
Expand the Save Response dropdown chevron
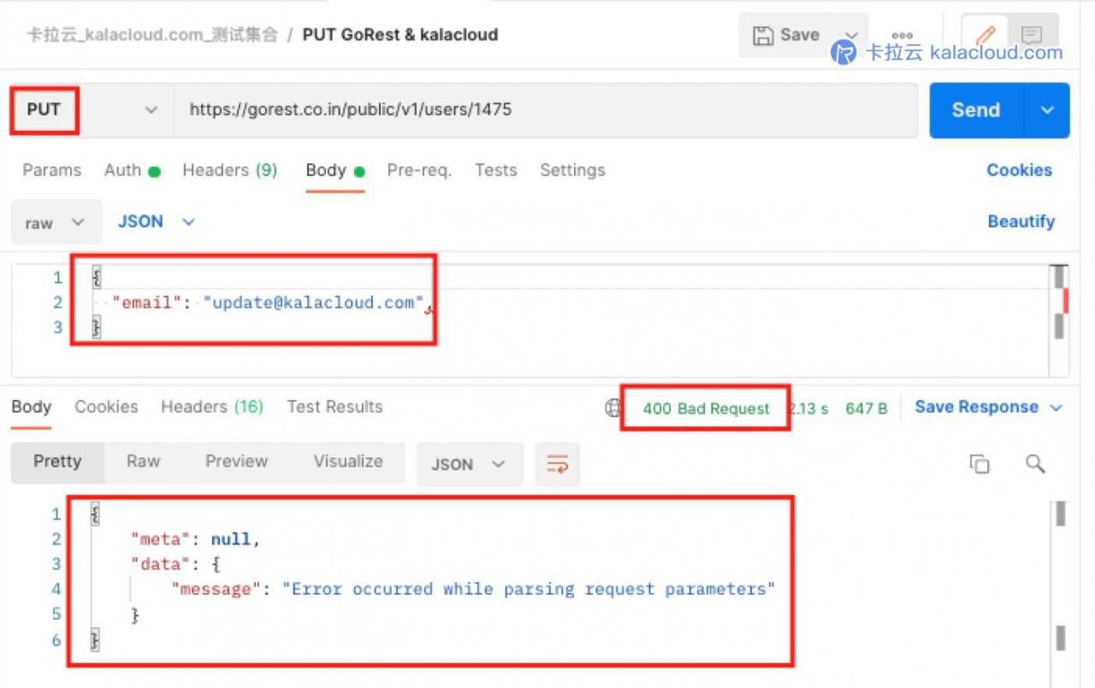(1056, 408)
